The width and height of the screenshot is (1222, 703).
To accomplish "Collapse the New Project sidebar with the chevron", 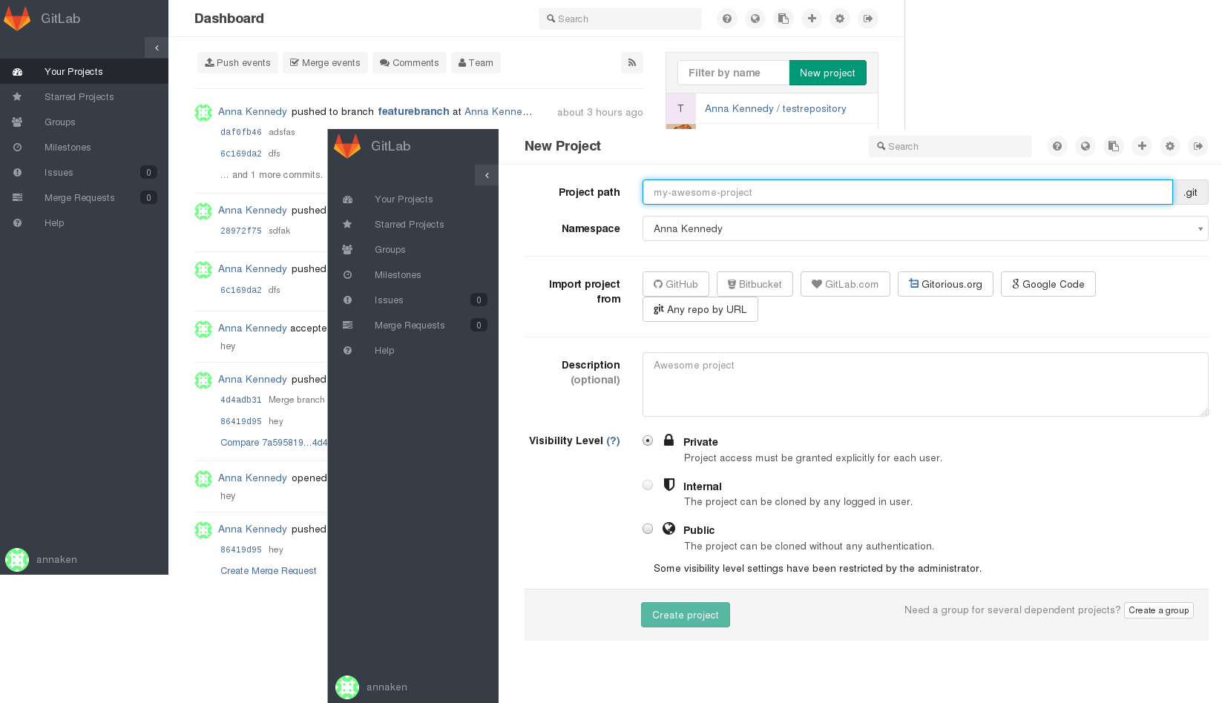I will pos(487,175).
